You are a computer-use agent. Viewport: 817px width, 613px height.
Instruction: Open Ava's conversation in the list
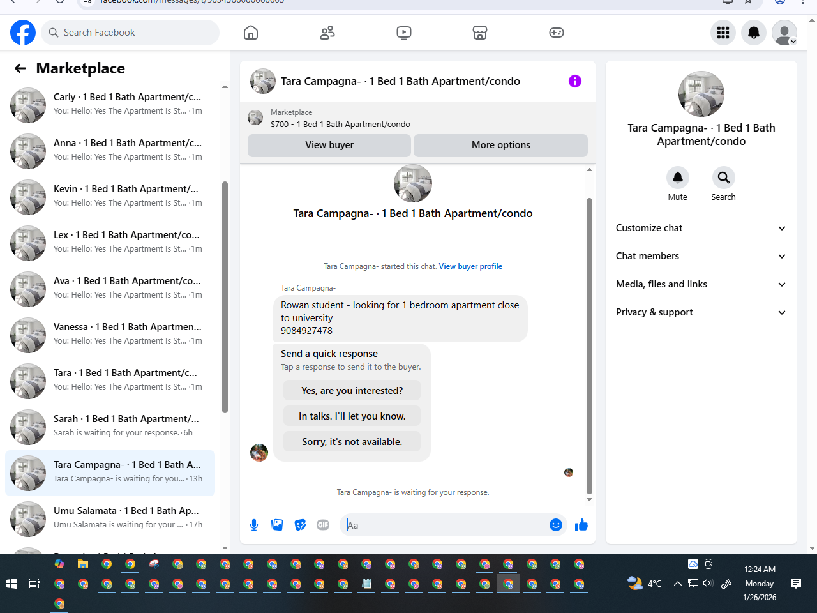(x=110, y=289)
